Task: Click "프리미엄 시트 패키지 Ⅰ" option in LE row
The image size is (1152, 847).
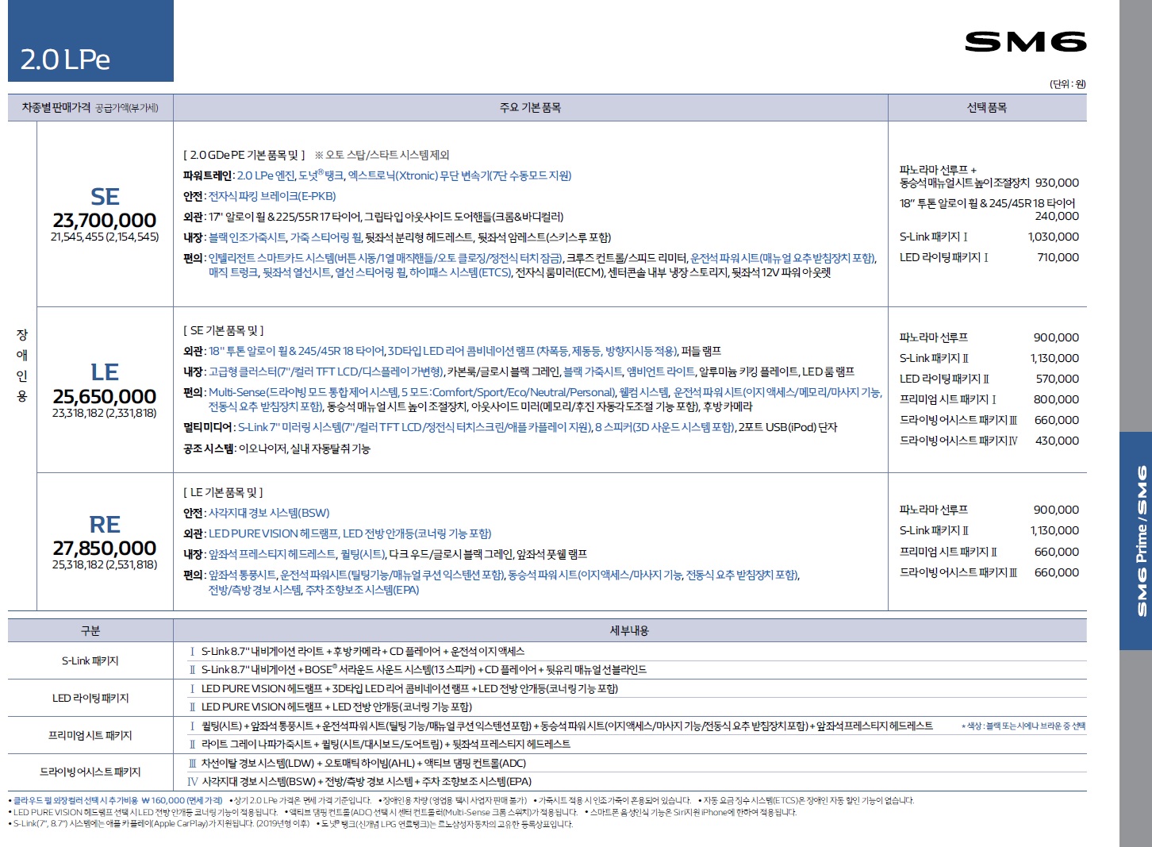Action: pyautogui.click(x=948, y=399)
